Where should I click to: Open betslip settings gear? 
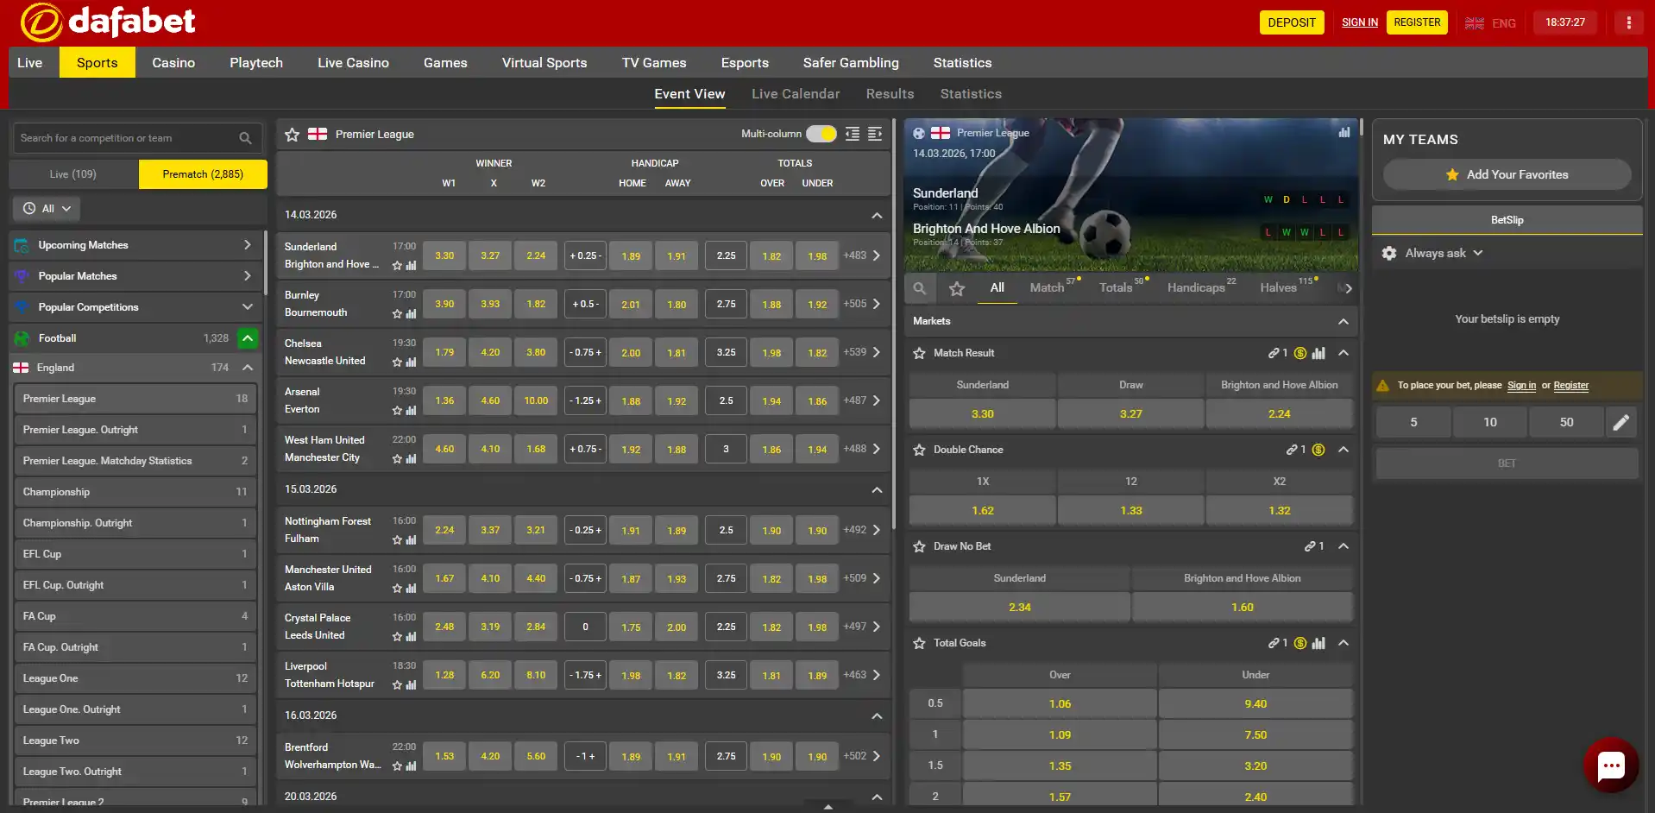coord(1389,253)
